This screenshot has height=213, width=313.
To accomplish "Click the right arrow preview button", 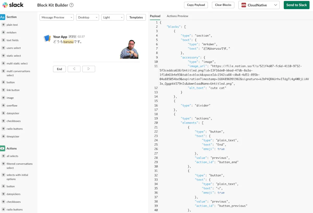I will coord(89,69).
